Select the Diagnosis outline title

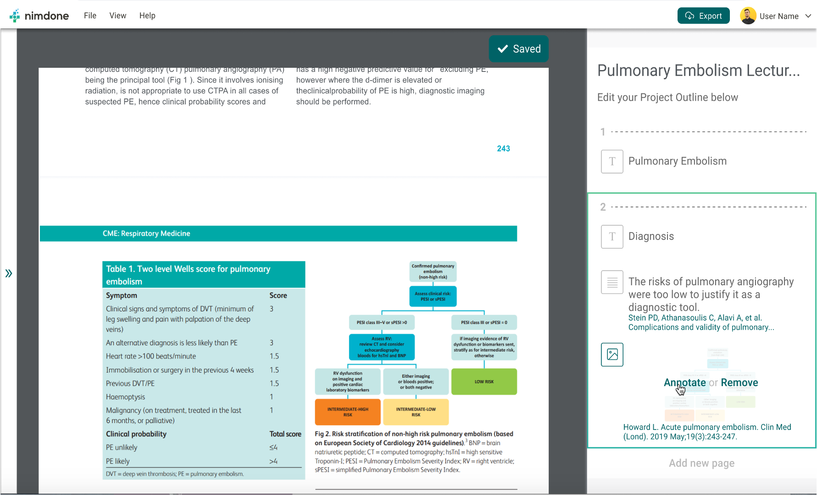(x=651, y=236)
